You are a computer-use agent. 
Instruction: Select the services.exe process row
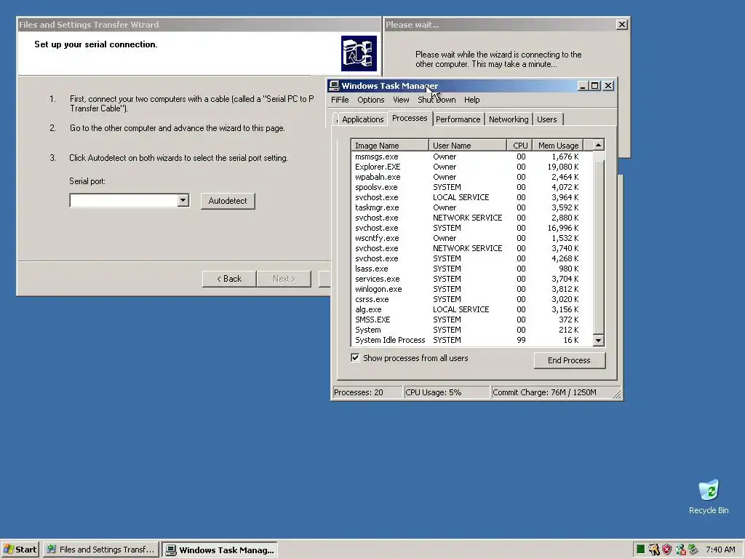point(471,279)
